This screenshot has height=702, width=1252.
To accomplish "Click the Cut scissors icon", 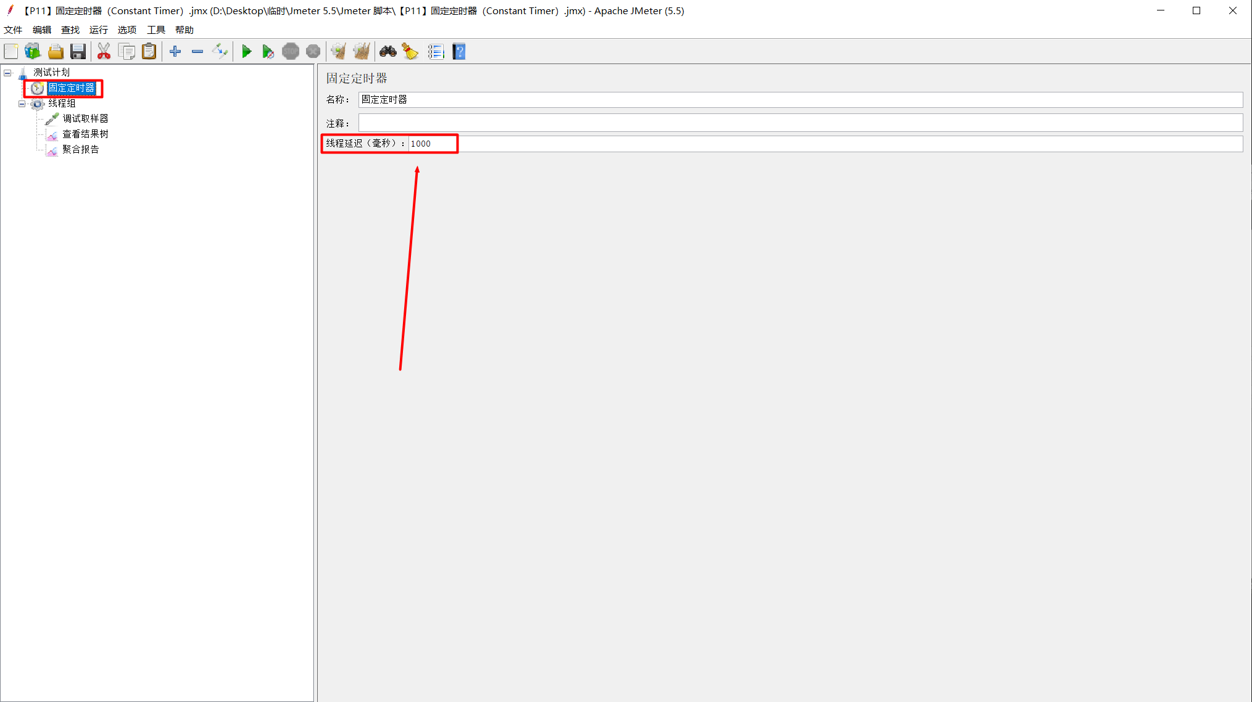I will (x=104, y=52).
